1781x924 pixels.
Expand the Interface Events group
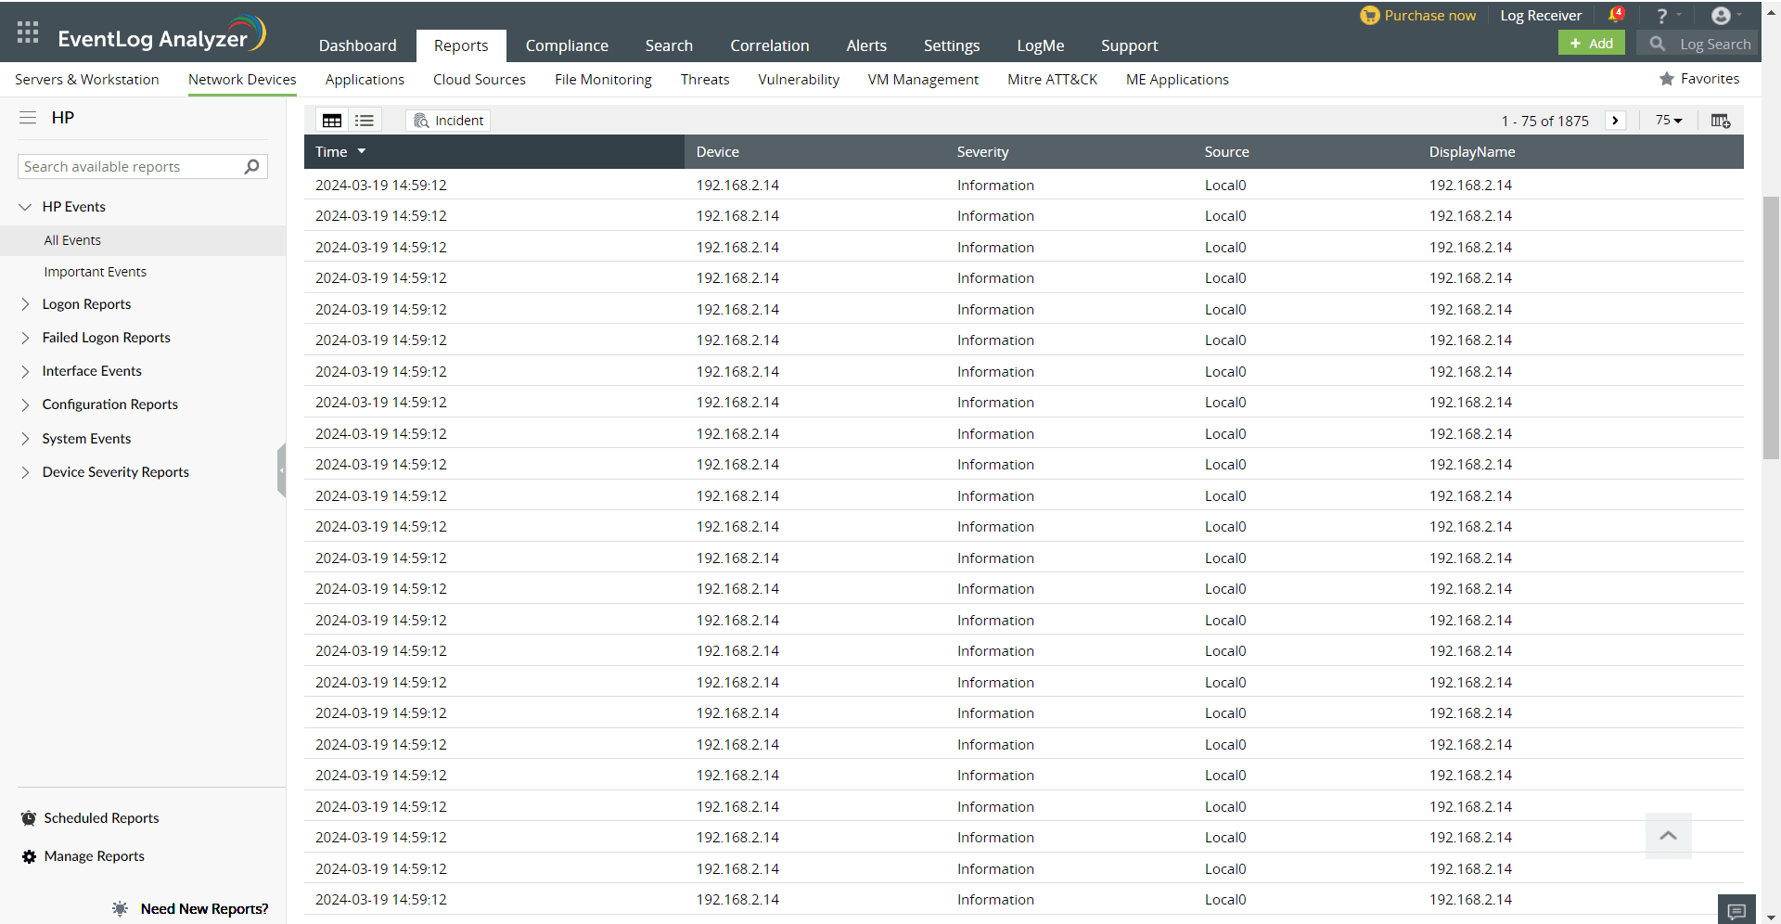point(25,371)
